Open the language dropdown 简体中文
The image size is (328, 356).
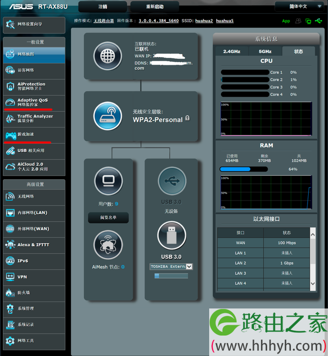299,6
